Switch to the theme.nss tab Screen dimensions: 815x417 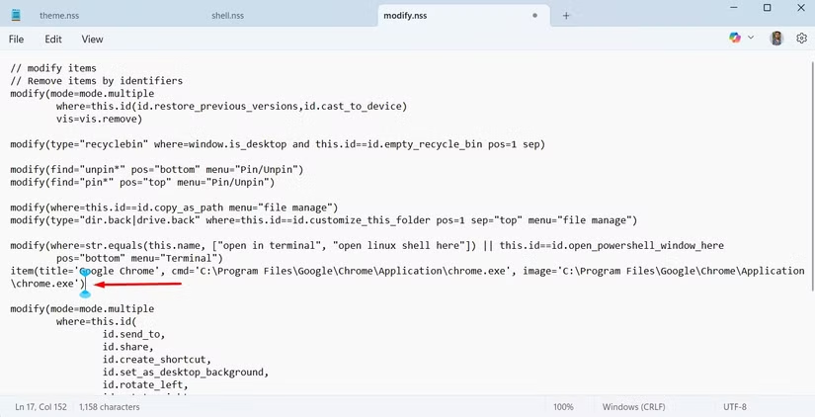59,16
